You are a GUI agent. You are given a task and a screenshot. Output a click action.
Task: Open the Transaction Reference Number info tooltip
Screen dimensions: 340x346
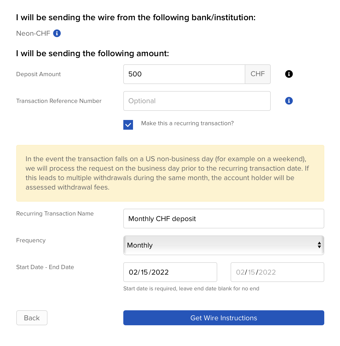coord(289,101)
